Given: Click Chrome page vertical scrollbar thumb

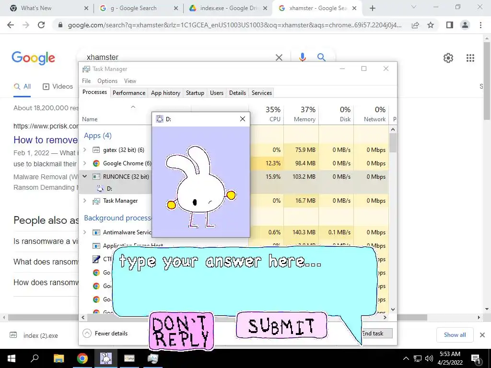Looking at the screenshot, I should (x=486, y=80).
